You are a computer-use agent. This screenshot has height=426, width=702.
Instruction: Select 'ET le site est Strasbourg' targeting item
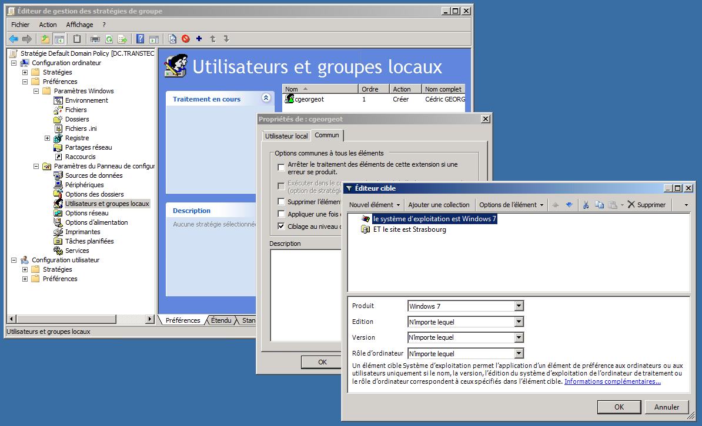tap(410, 229)
